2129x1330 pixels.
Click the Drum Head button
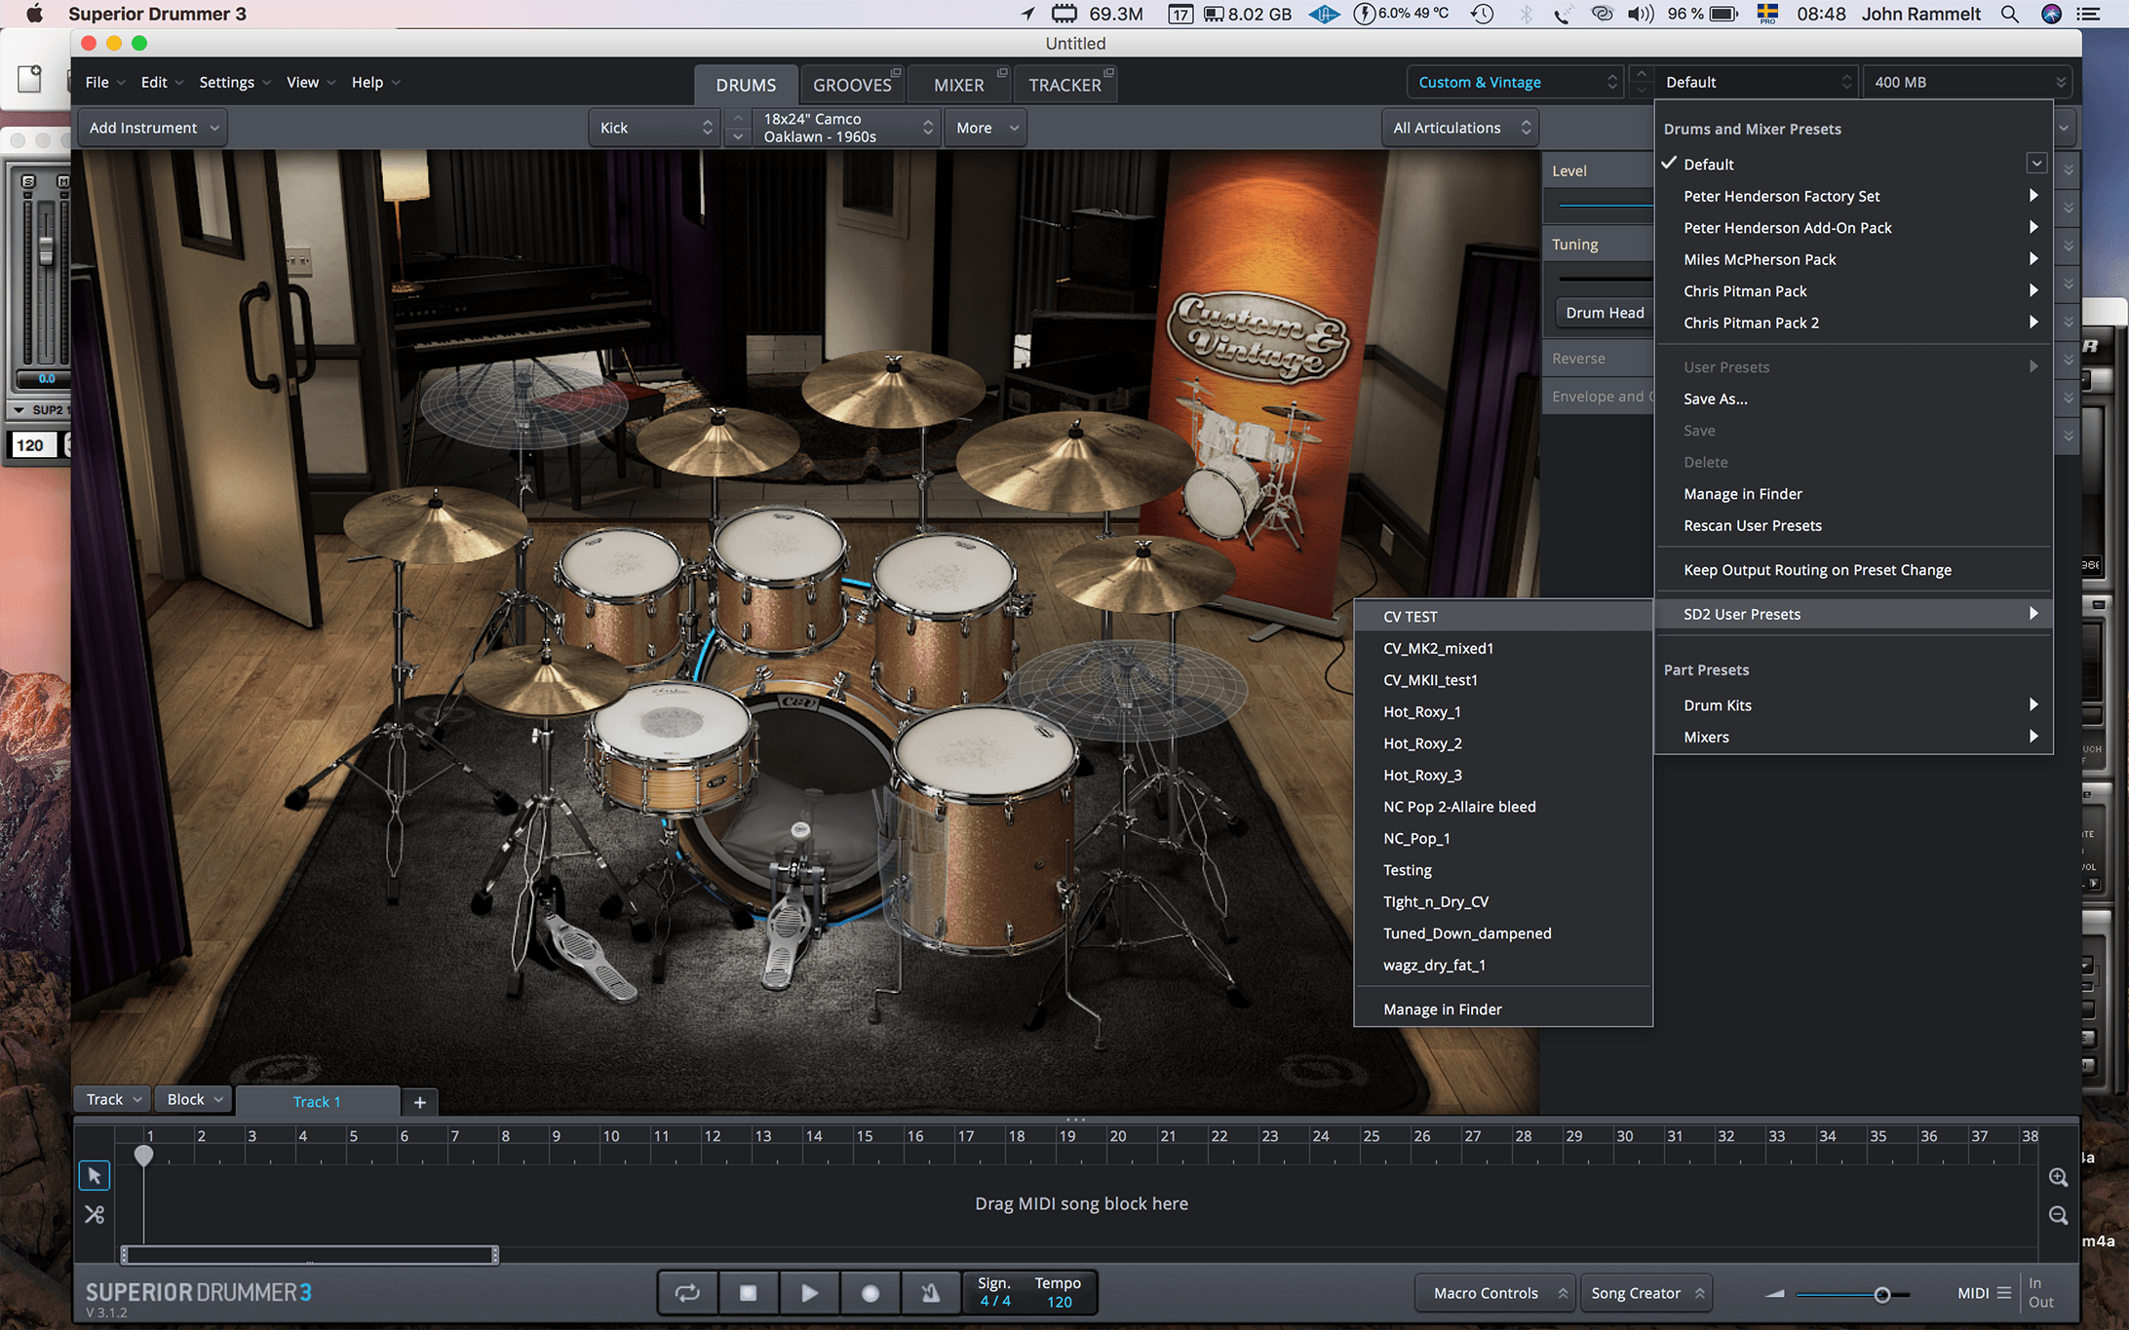coord(1604,313)
